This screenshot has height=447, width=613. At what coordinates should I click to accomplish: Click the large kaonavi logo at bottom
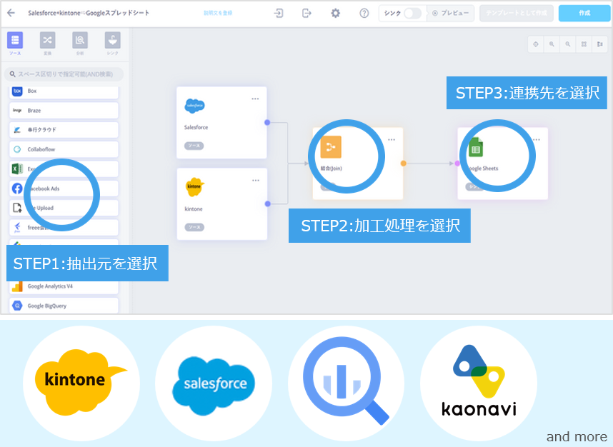(479, 381)
